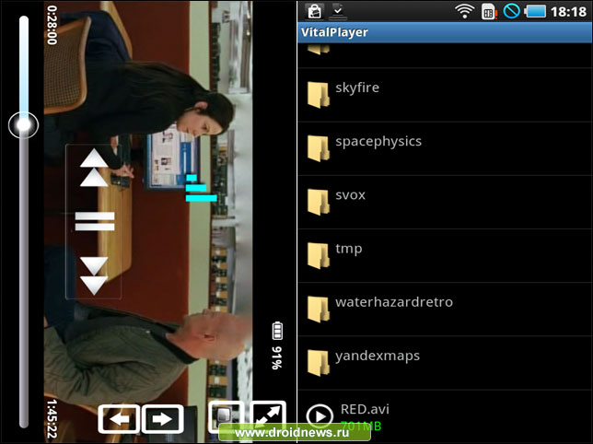Tap the battery 91% indicator in player
Screen dimensions: 593x444
(277, 345)
